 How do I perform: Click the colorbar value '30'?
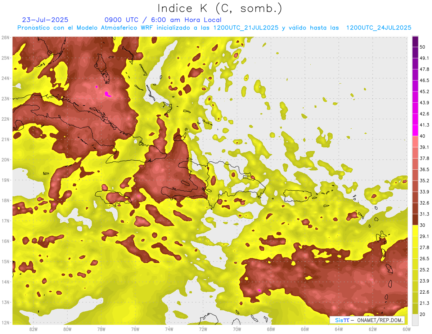(x=423, y=225)
